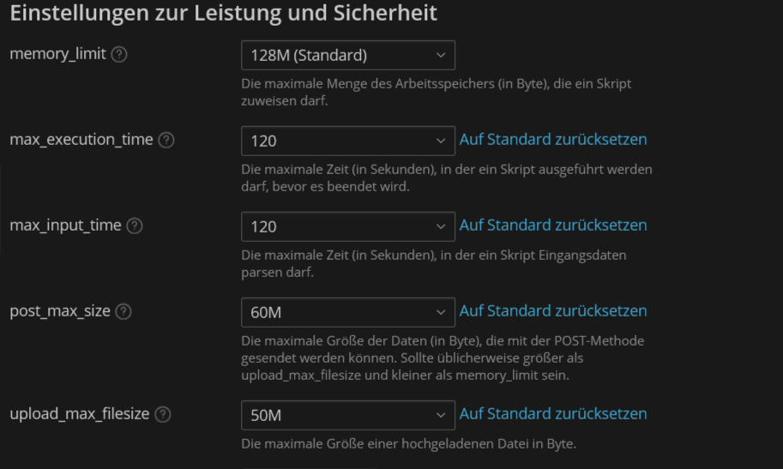Viewport: 783px width, 469px height.
Task: Click the chevron arrow in upload_max_filesize field
Action: click(441, 415)
